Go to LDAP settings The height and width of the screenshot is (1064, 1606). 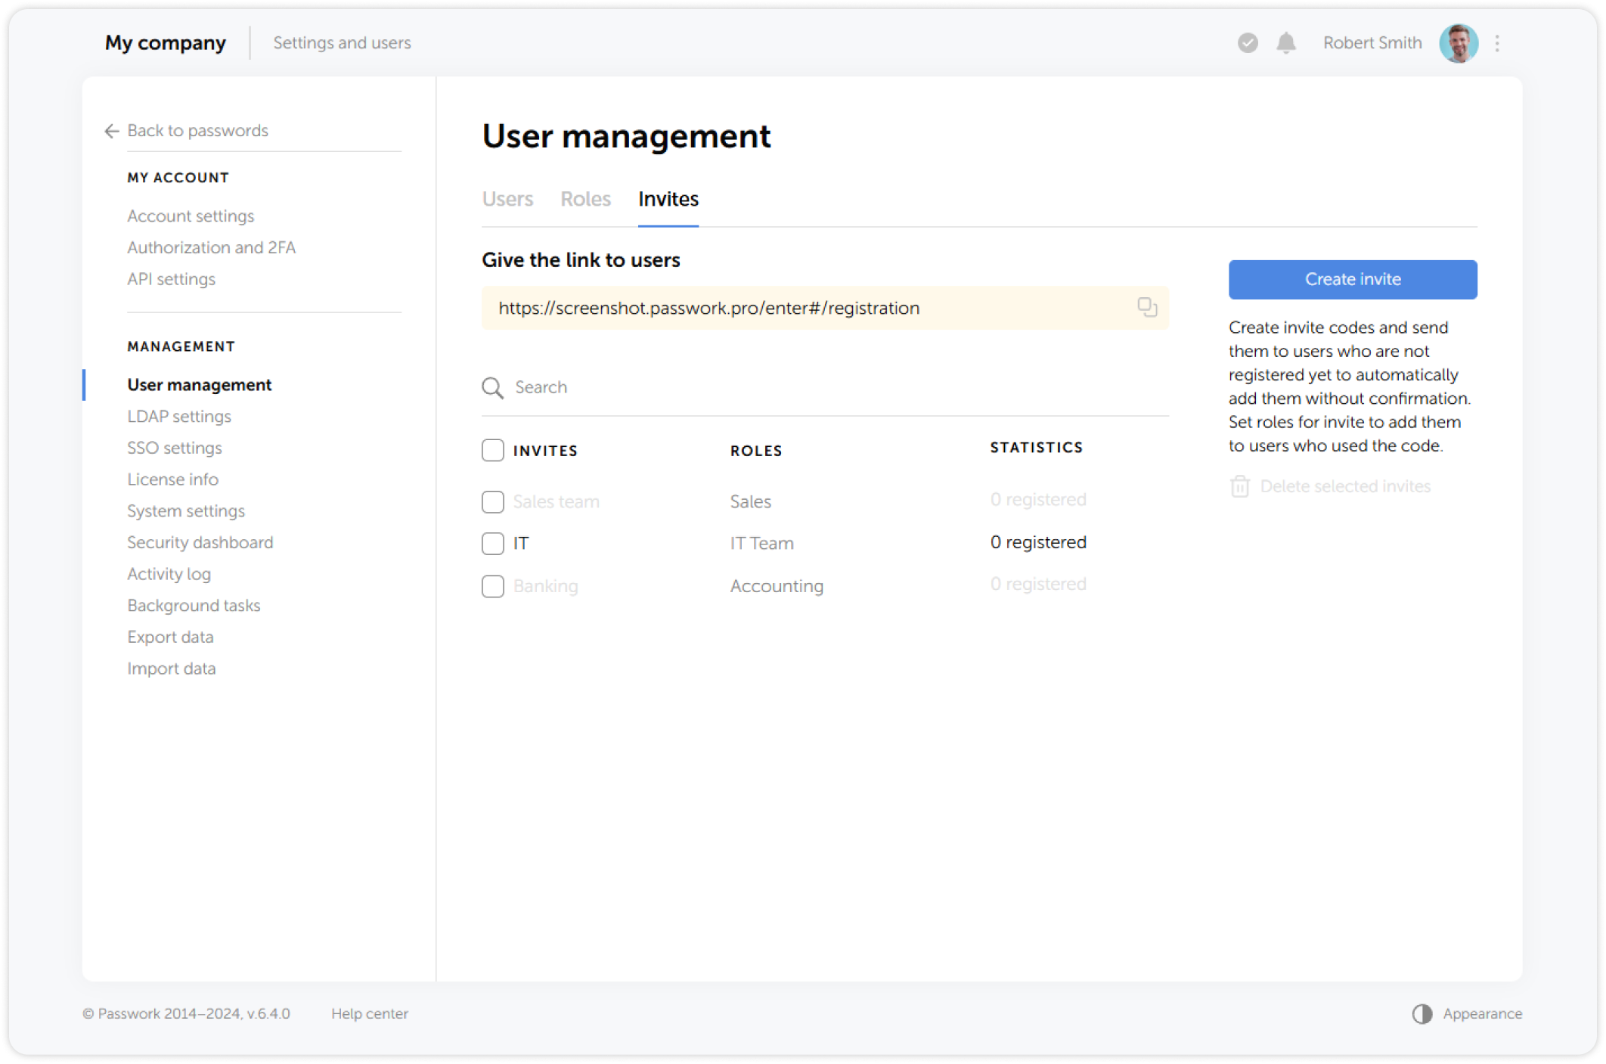[x=179, y=416]
